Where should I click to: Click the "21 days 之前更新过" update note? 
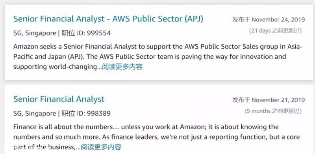coord(275,31)
